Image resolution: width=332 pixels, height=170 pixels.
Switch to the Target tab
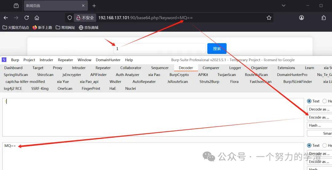(x=38, y=68)
